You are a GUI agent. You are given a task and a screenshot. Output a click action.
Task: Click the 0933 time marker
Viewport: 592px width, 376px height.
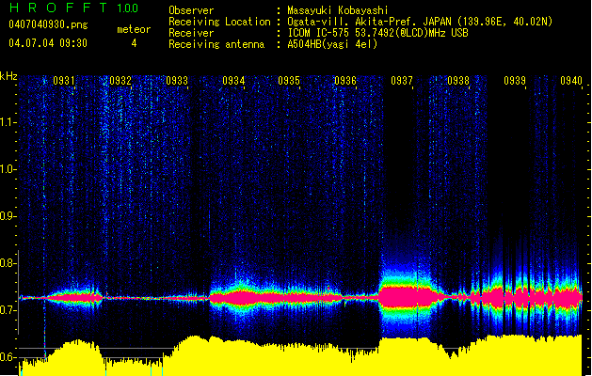click(x=177, y=81)
